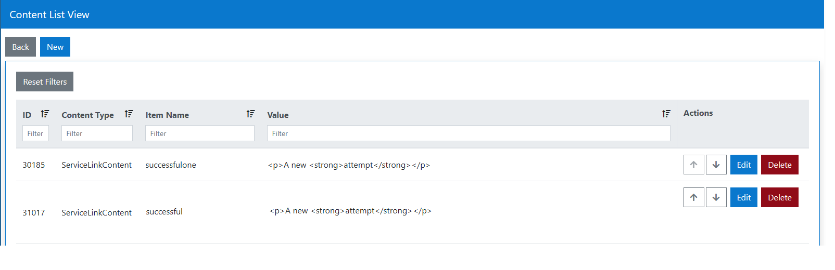The image size is (835, 270).
Task: Select the ID cell 30185
Action: (34, 165)
